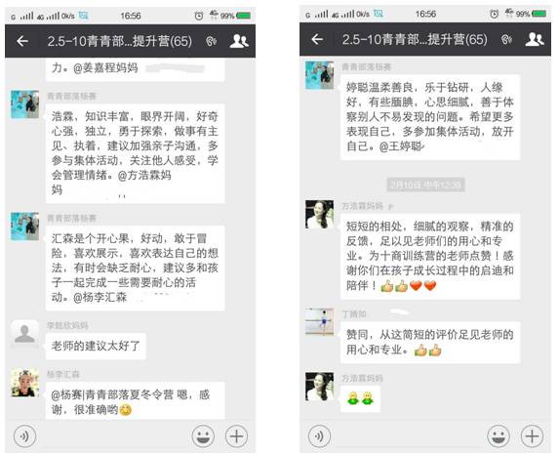Open 方浩霖妈妈 avatar beside 短短的相处 message
This screenshot has height=455, width=559.
tap(319, 214)
